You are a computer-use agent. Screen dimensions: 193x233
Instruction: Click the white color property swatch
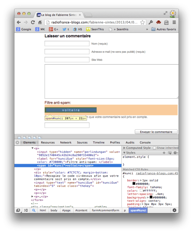[x=141, y=190]
